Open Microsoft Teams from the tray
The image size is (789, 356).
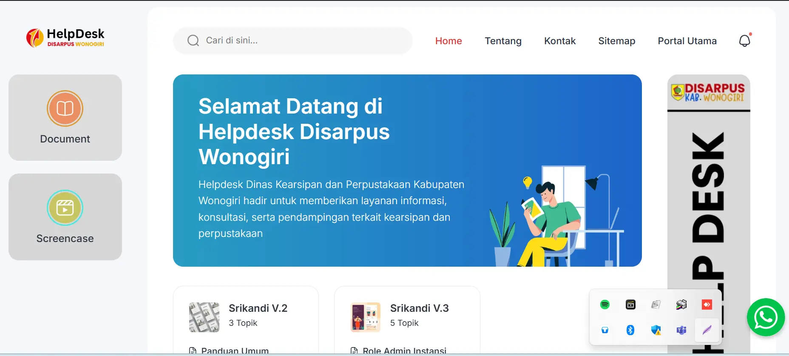pos(681,330)
